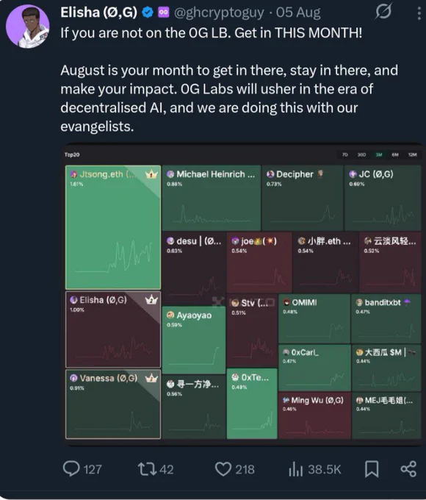Repost this tweet with the retweet icon
The height and width of the screenshot is (500, 426).
[147, 469]
